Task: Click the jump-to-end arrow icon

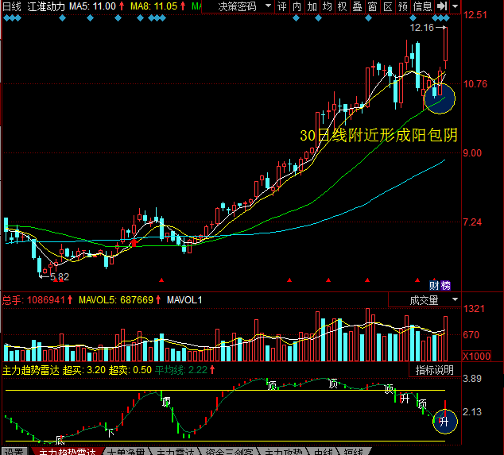Action: (x=442, y=6)
